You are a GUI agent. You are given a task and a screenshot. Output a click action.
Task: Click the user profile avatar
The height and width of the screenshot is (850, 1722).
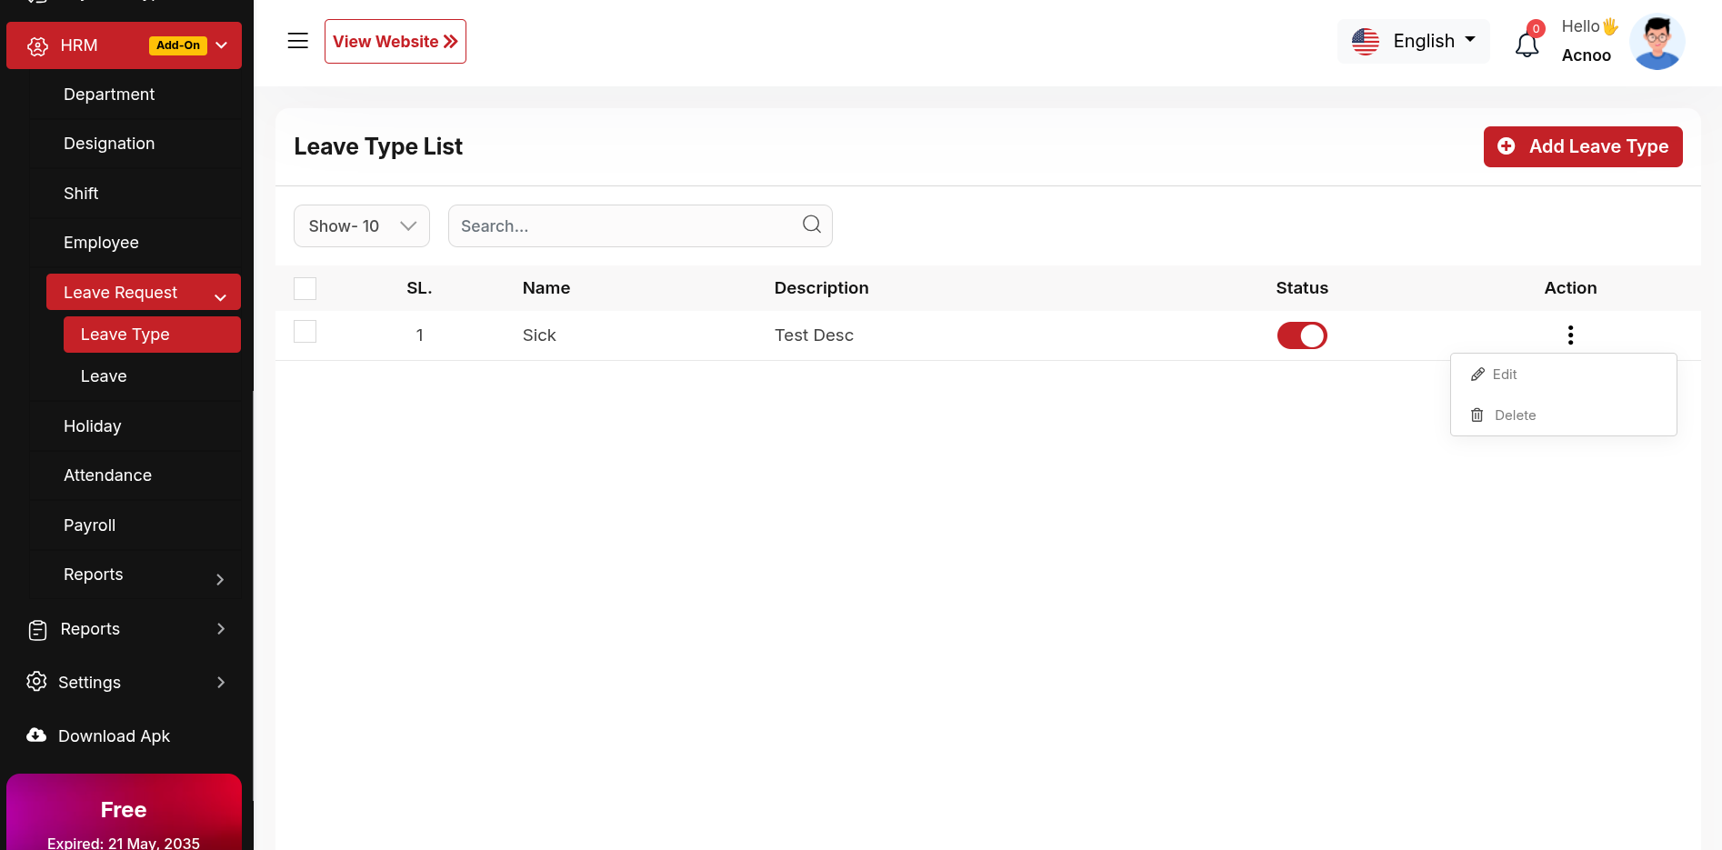[x=1657, y=42]
